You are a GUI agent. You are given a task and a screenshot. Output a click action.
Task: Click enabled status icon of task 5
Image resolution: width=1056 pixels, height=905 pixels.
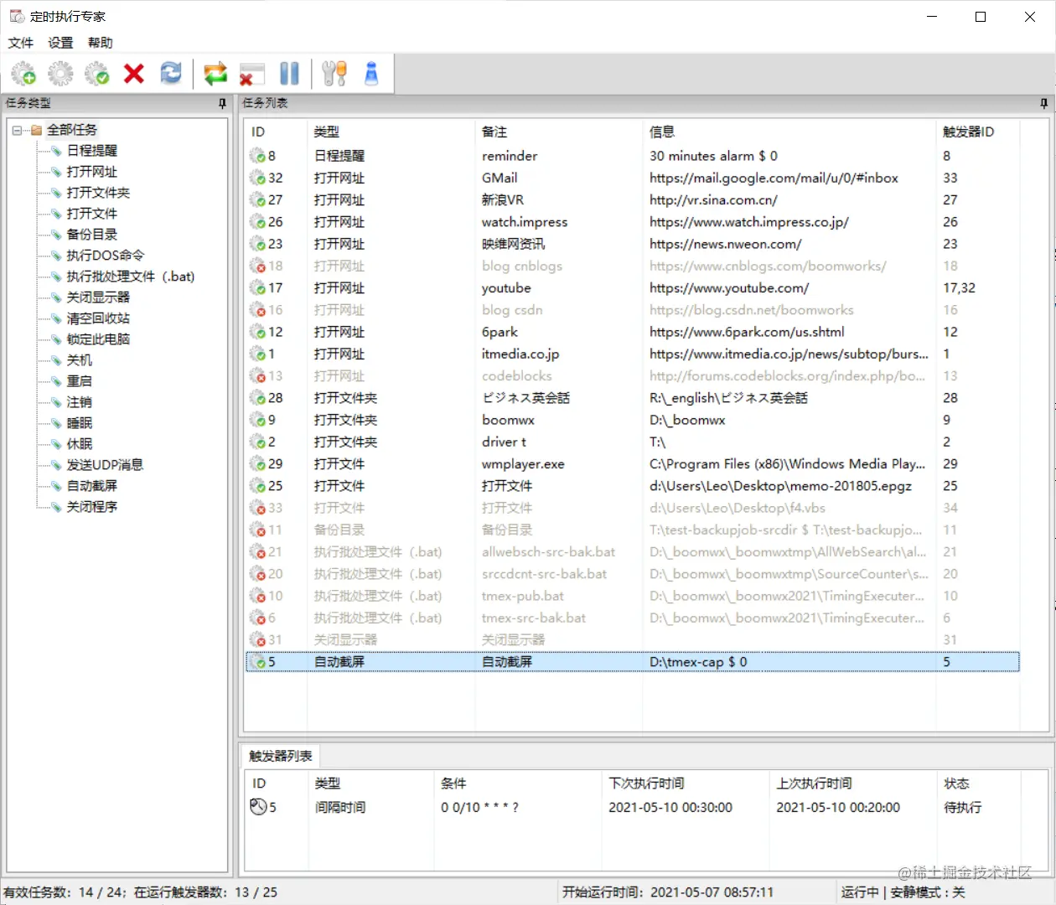[257, 662]
